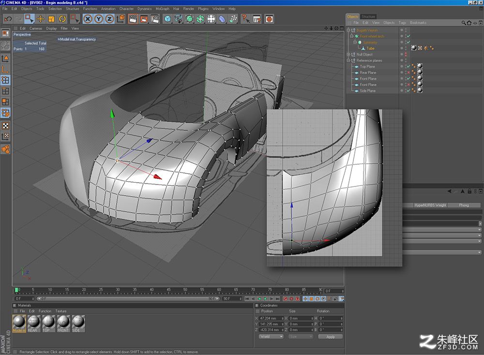Click the Undo arrow icon

8,19
